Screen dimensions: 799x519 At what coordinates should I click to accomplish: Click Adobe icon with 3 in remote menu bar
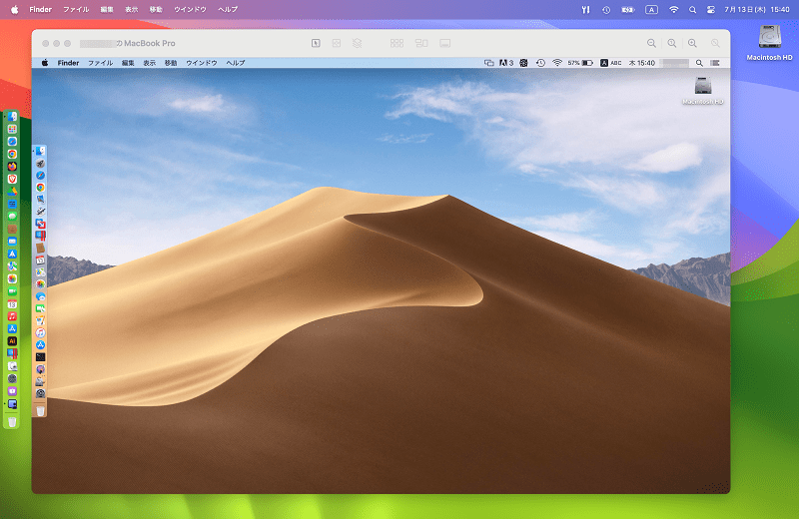[506, 63]
